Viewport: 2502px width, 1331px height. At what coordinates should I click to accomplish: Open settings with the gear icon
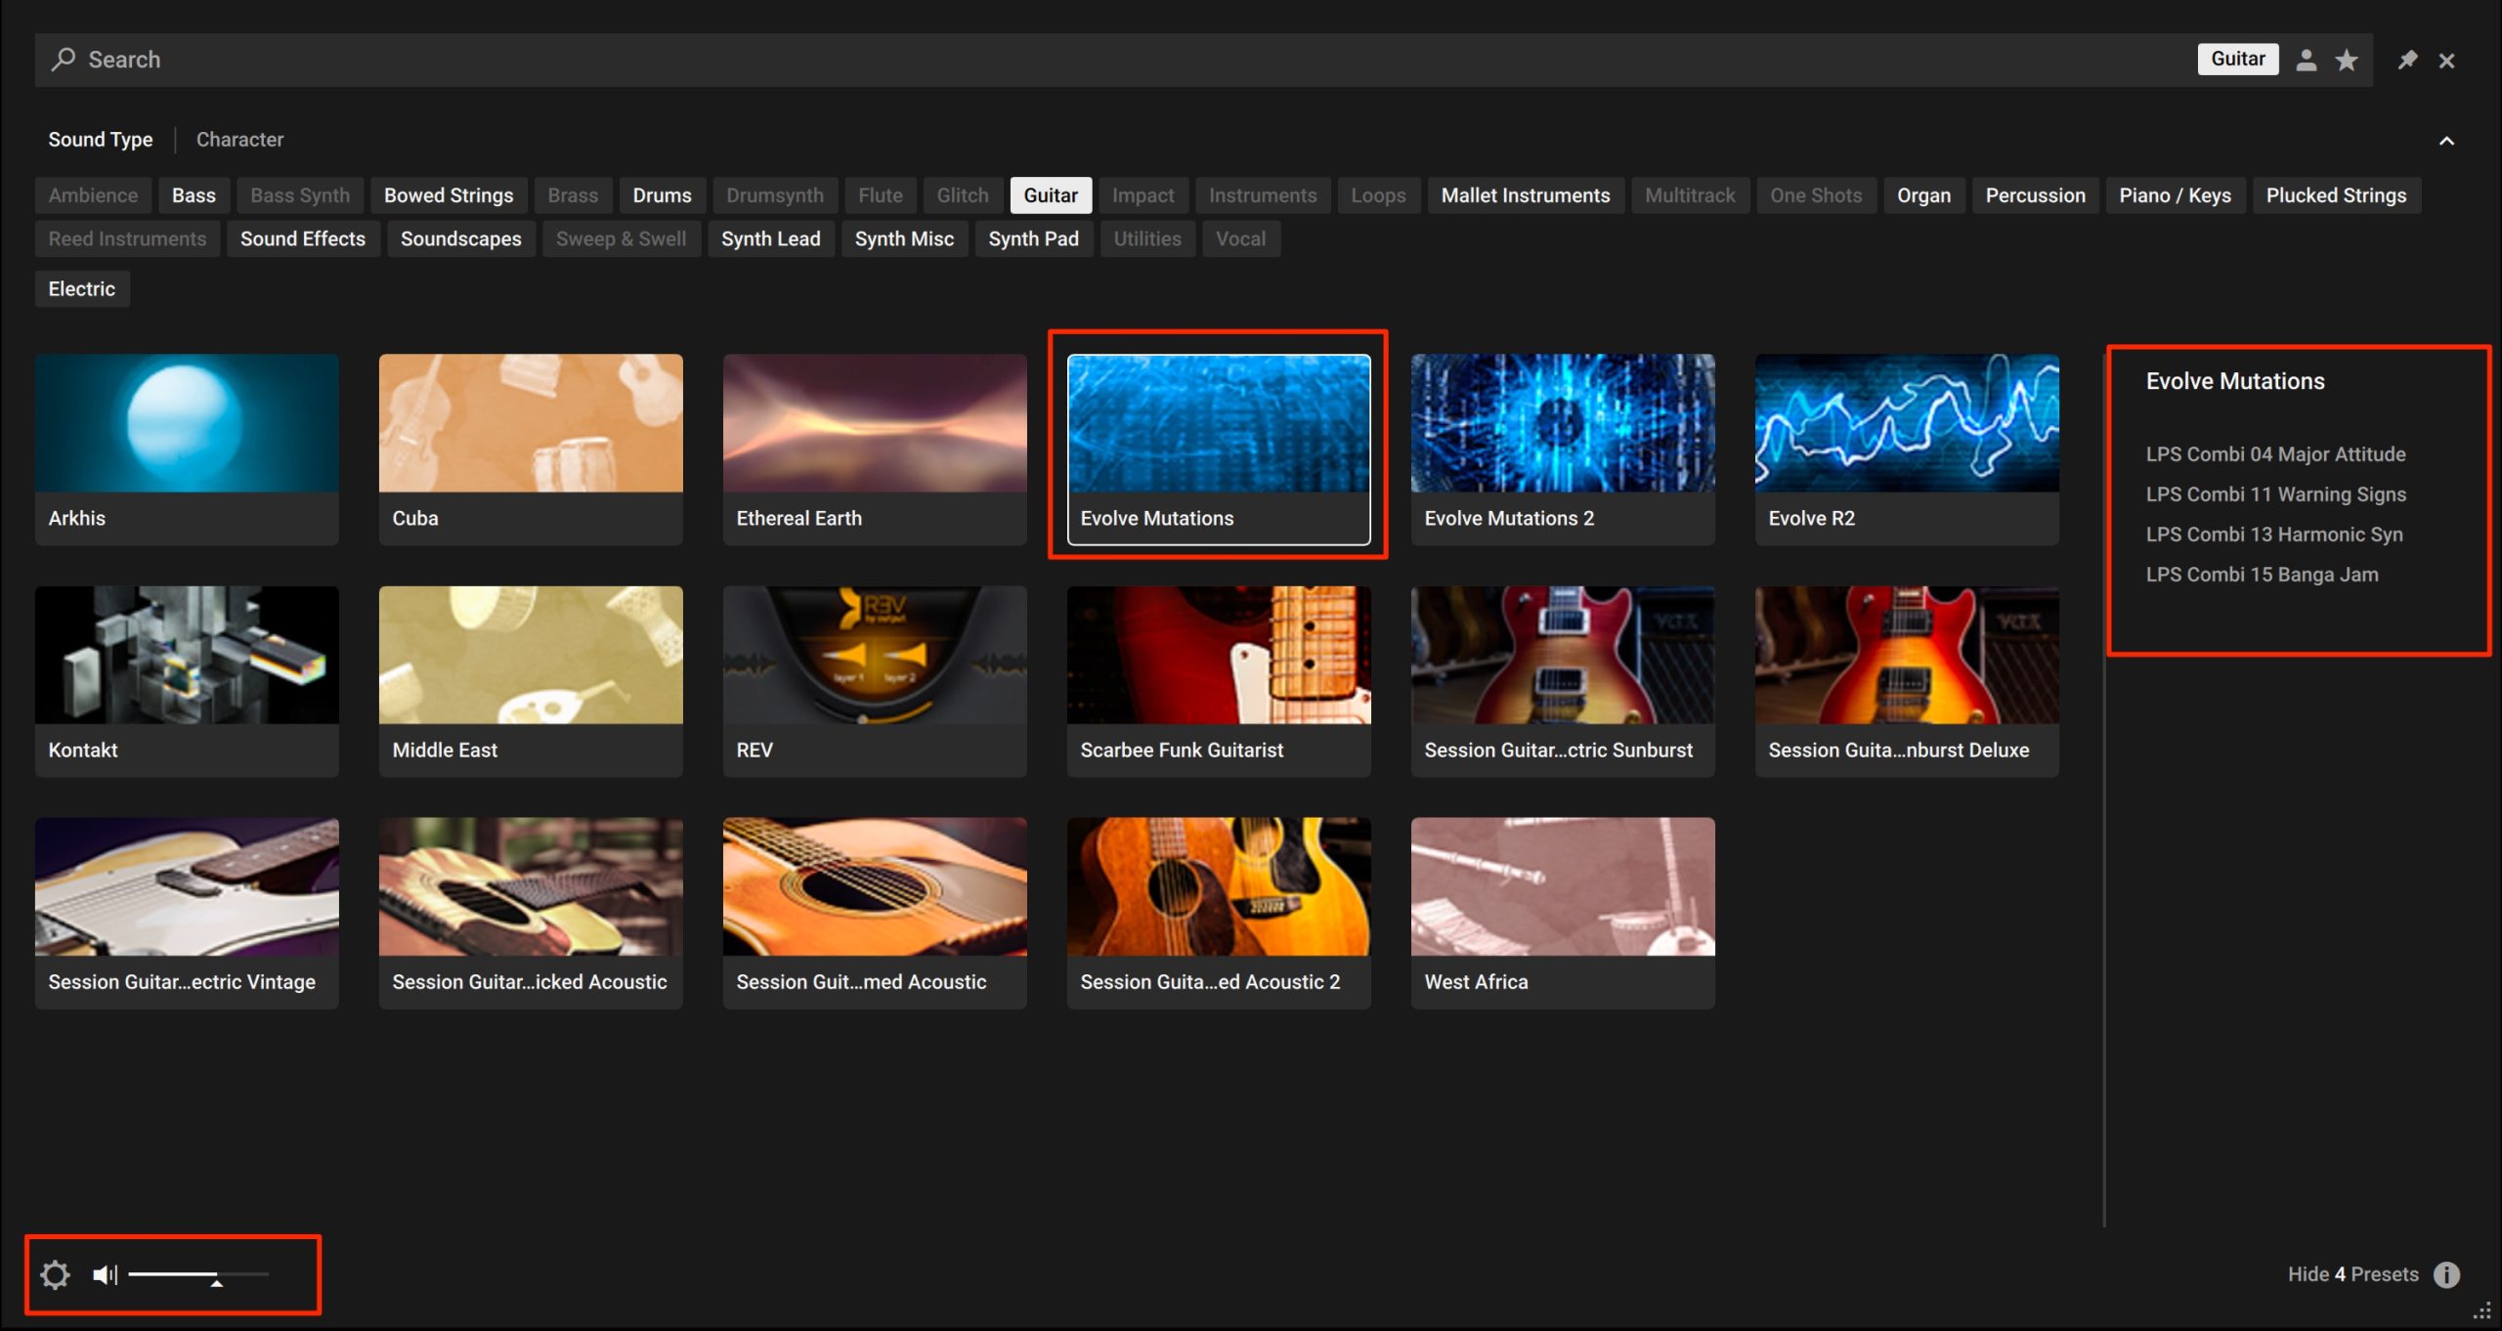(55, 1274)
